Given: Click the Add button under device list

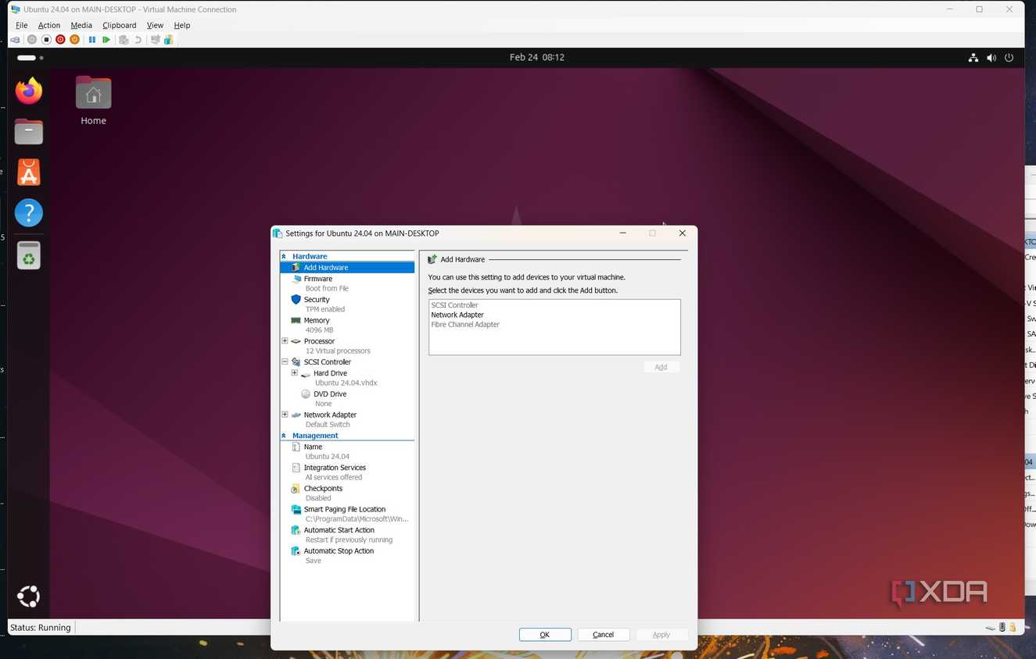Looking at the screenshot, I should (661, 367).
